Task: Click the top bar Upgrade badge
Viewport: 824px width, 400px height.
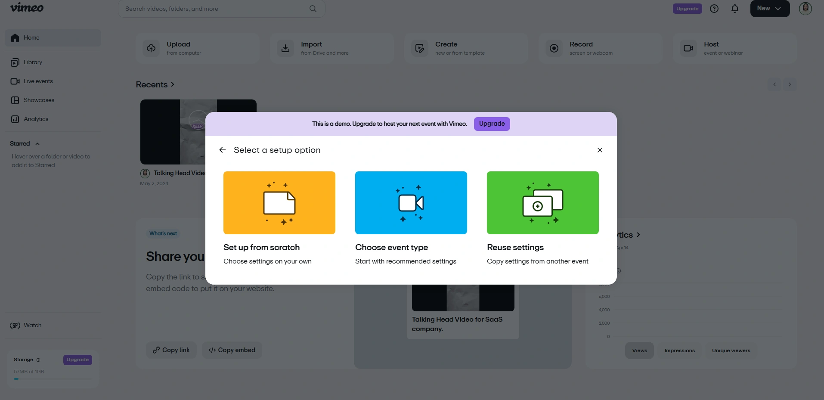Action: pos(687,9)
